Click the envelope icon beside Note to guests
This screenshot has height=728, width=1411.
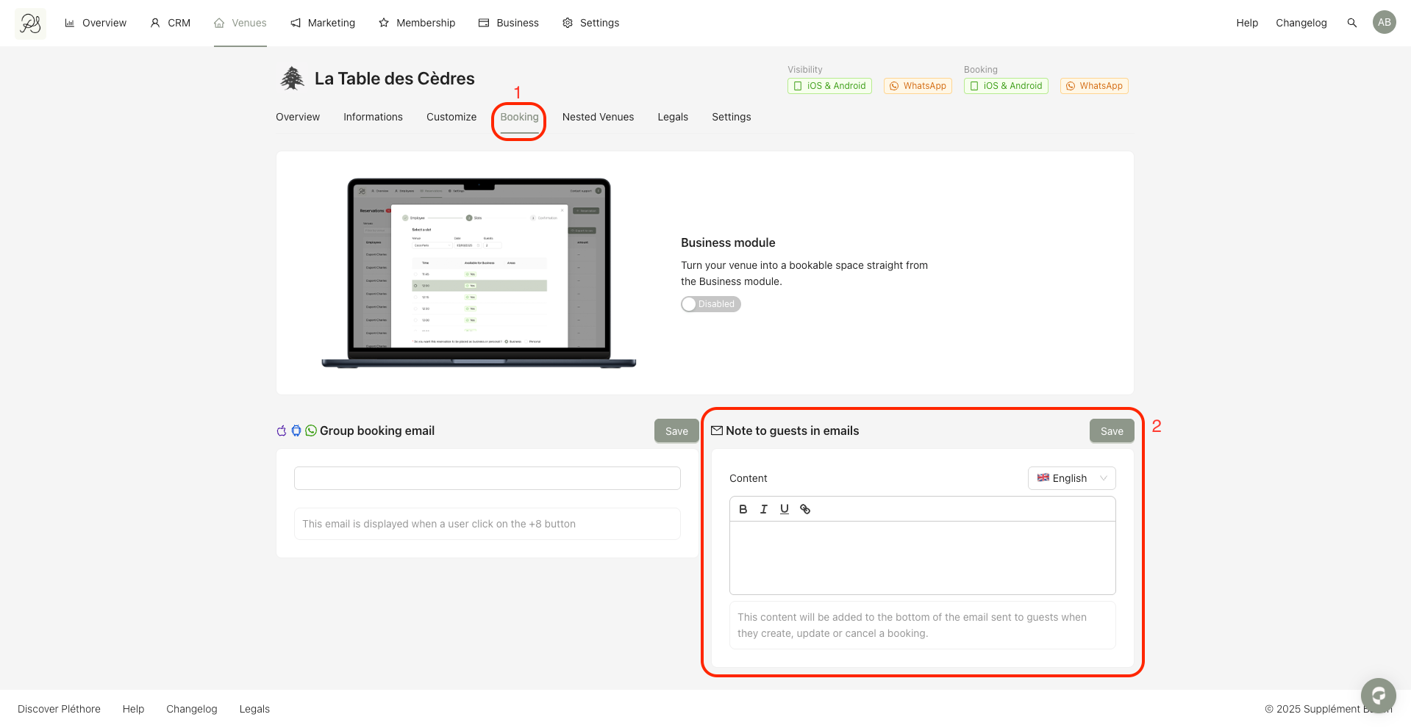pyautogui.click(x=717, y=430)
